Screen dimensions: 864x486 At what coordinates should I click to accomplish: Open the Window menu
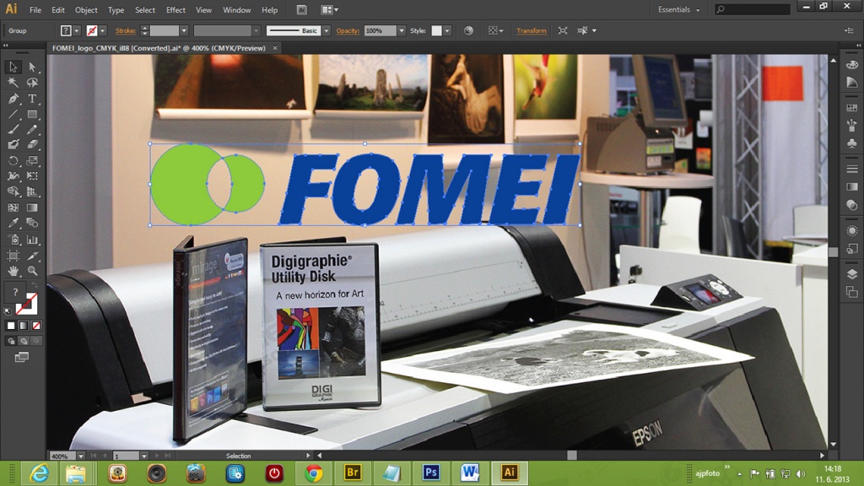237,10
